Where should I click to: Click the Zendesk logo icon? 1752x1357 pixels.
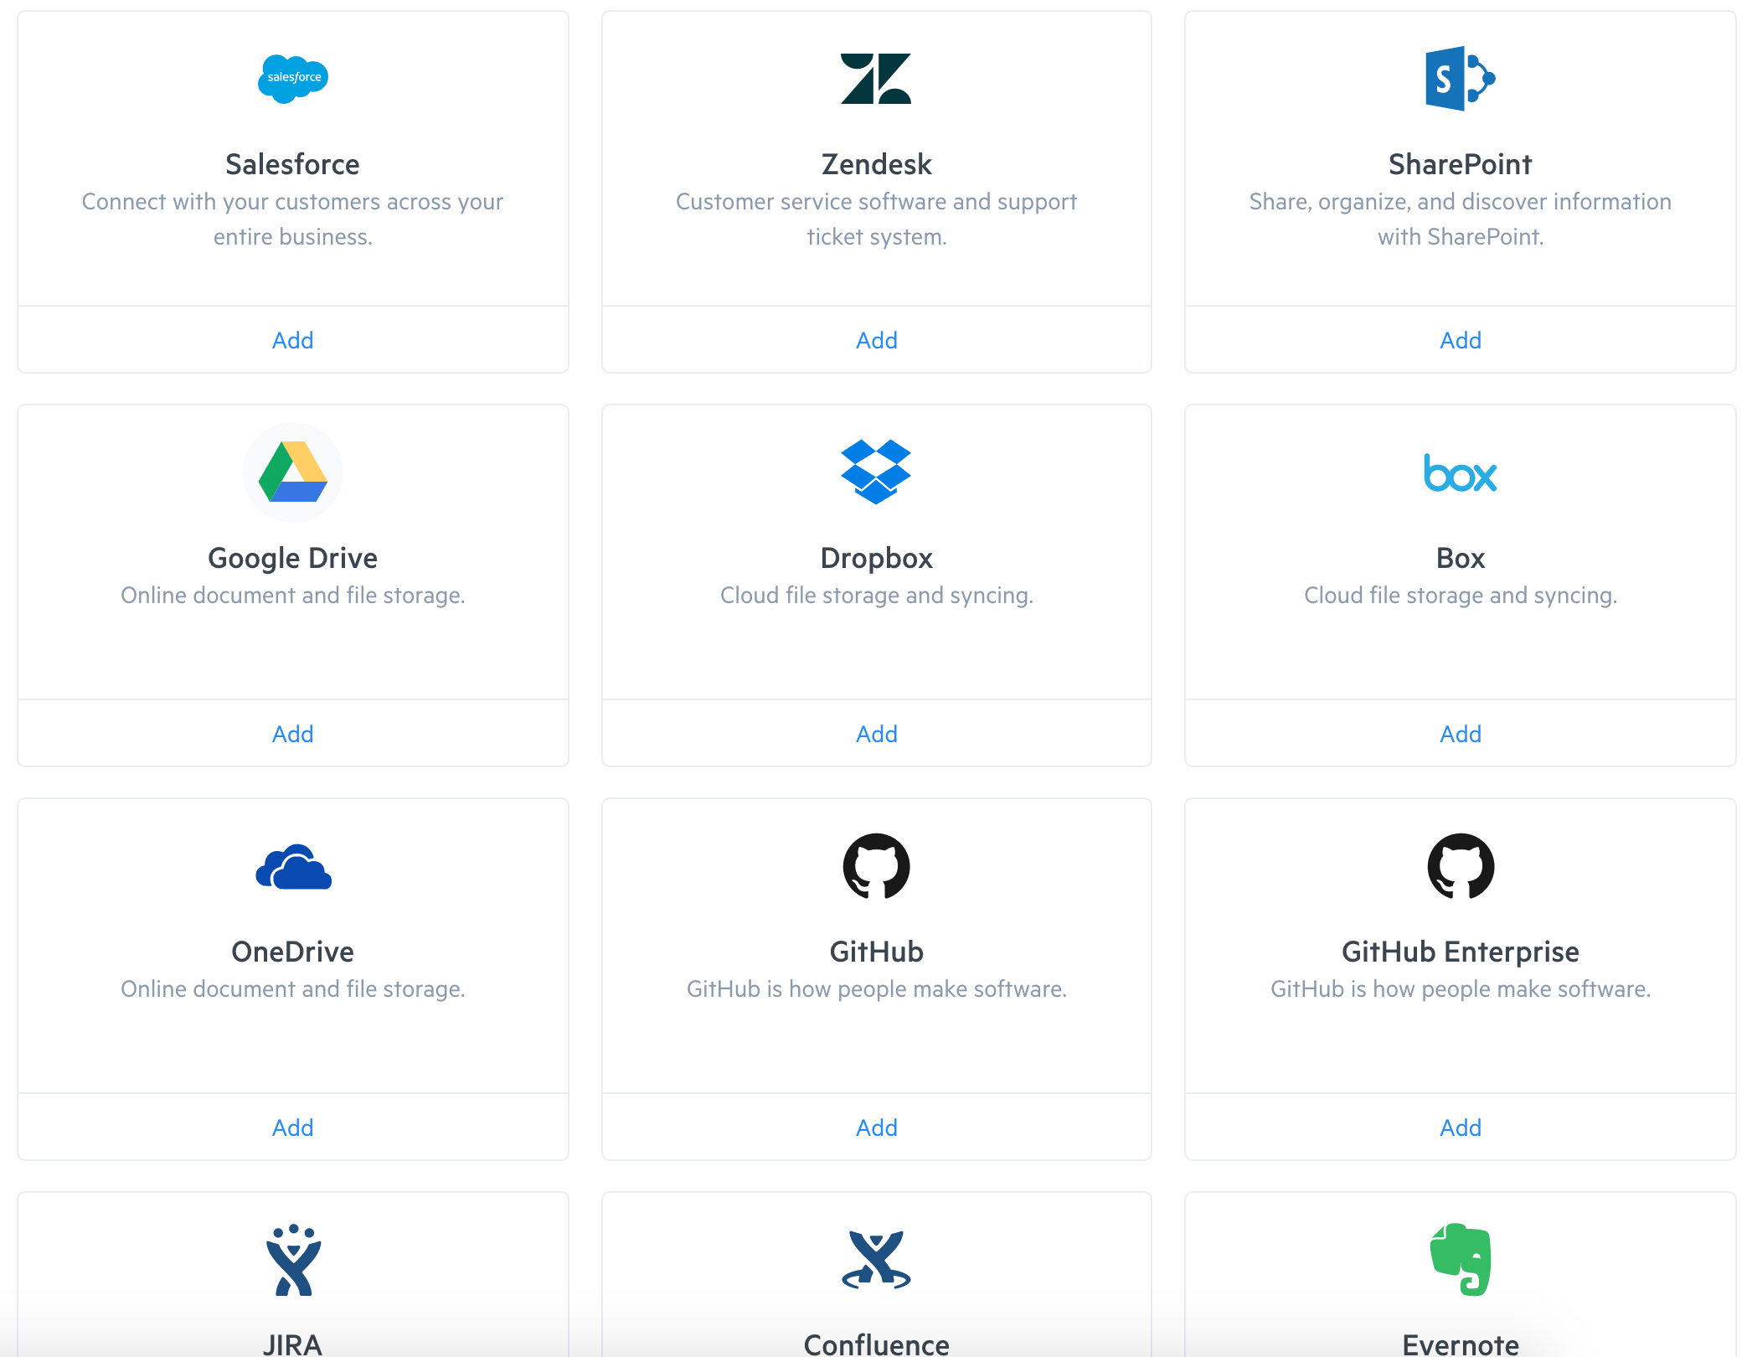pos(876,79)
